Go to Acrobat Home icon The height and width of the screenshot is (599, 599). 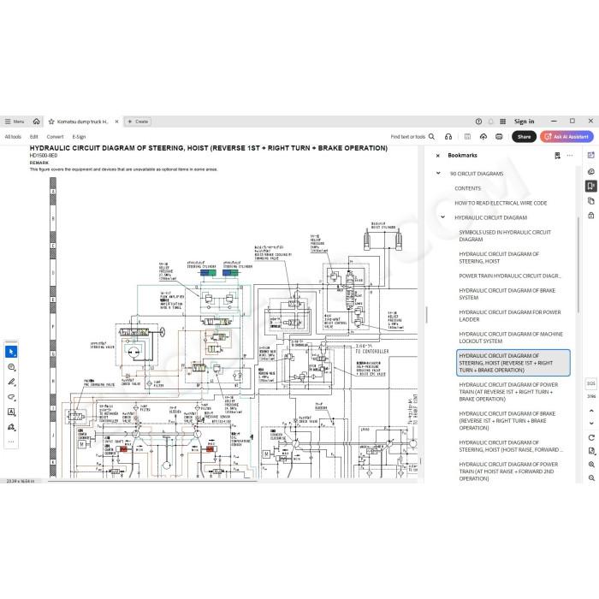pos(36,122)
